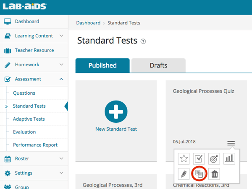The height and width of the screenshot is (189, 252).
Task: Open hamburger menu on Geological Processes Quiz
Action: pyautogui.click(x=231, y=143)
